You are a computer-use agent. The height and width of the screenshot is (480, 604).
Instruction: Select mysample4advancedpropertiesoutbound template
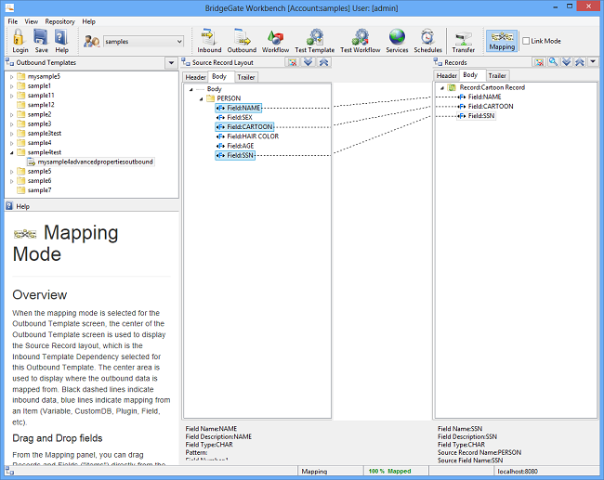(x=91, y=162)
